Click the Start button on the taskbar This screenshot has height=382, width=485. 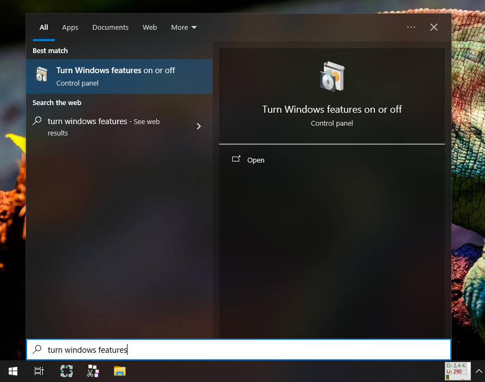tap(12, 371)
